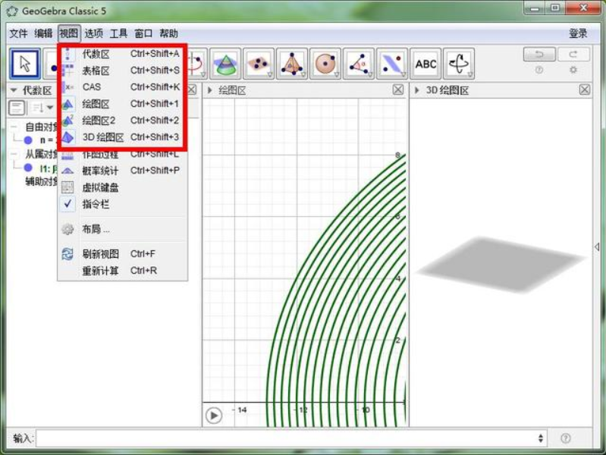
Task: Select the cone solid tool
Action: pos(225,64)
